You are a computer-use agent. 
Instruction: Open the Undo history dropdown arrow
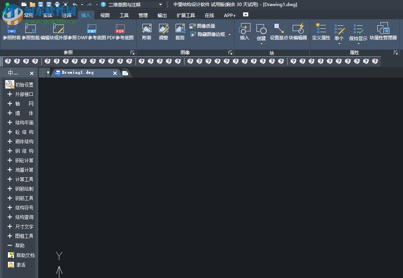(82, 5)
